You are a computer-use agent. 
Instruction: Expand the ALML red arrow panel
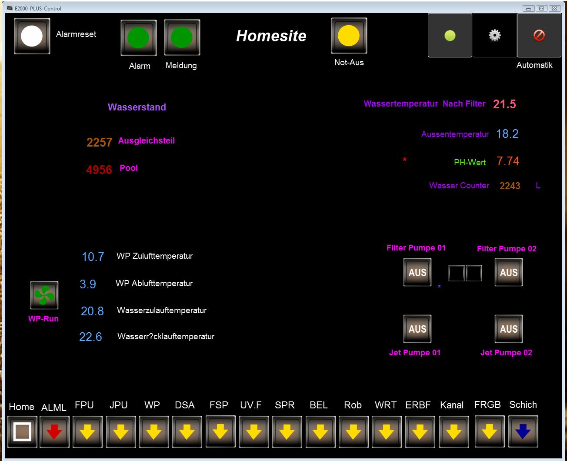coord(54,432)
